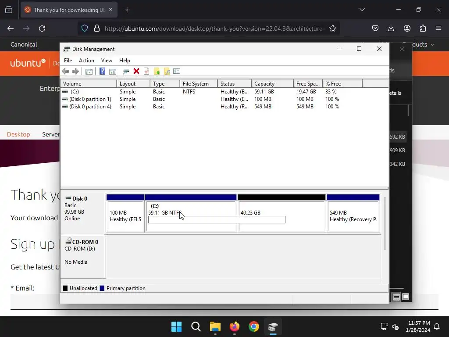This screenshot has width=449, height=337.
Task: Toggle Show/Hide Action Pane toolbar icon
Action: (x=113, y=72)
